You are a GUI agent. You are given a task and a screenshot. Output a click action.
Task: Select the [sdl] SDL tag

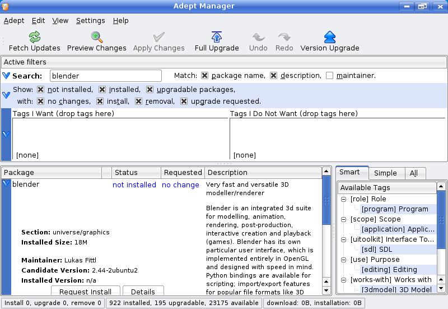(376, 250)
